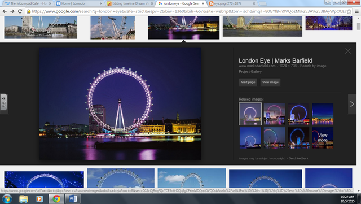Open Microsoft Word from the taskbar
The width and height of the screenshot is (361, 204).
coord(73,199)
